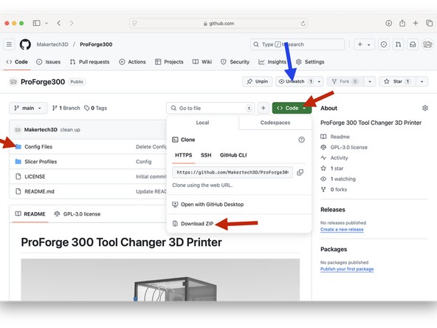Open the About settings gear icon
The height and width of the screenshot is (328, 437).
(425, 108)
